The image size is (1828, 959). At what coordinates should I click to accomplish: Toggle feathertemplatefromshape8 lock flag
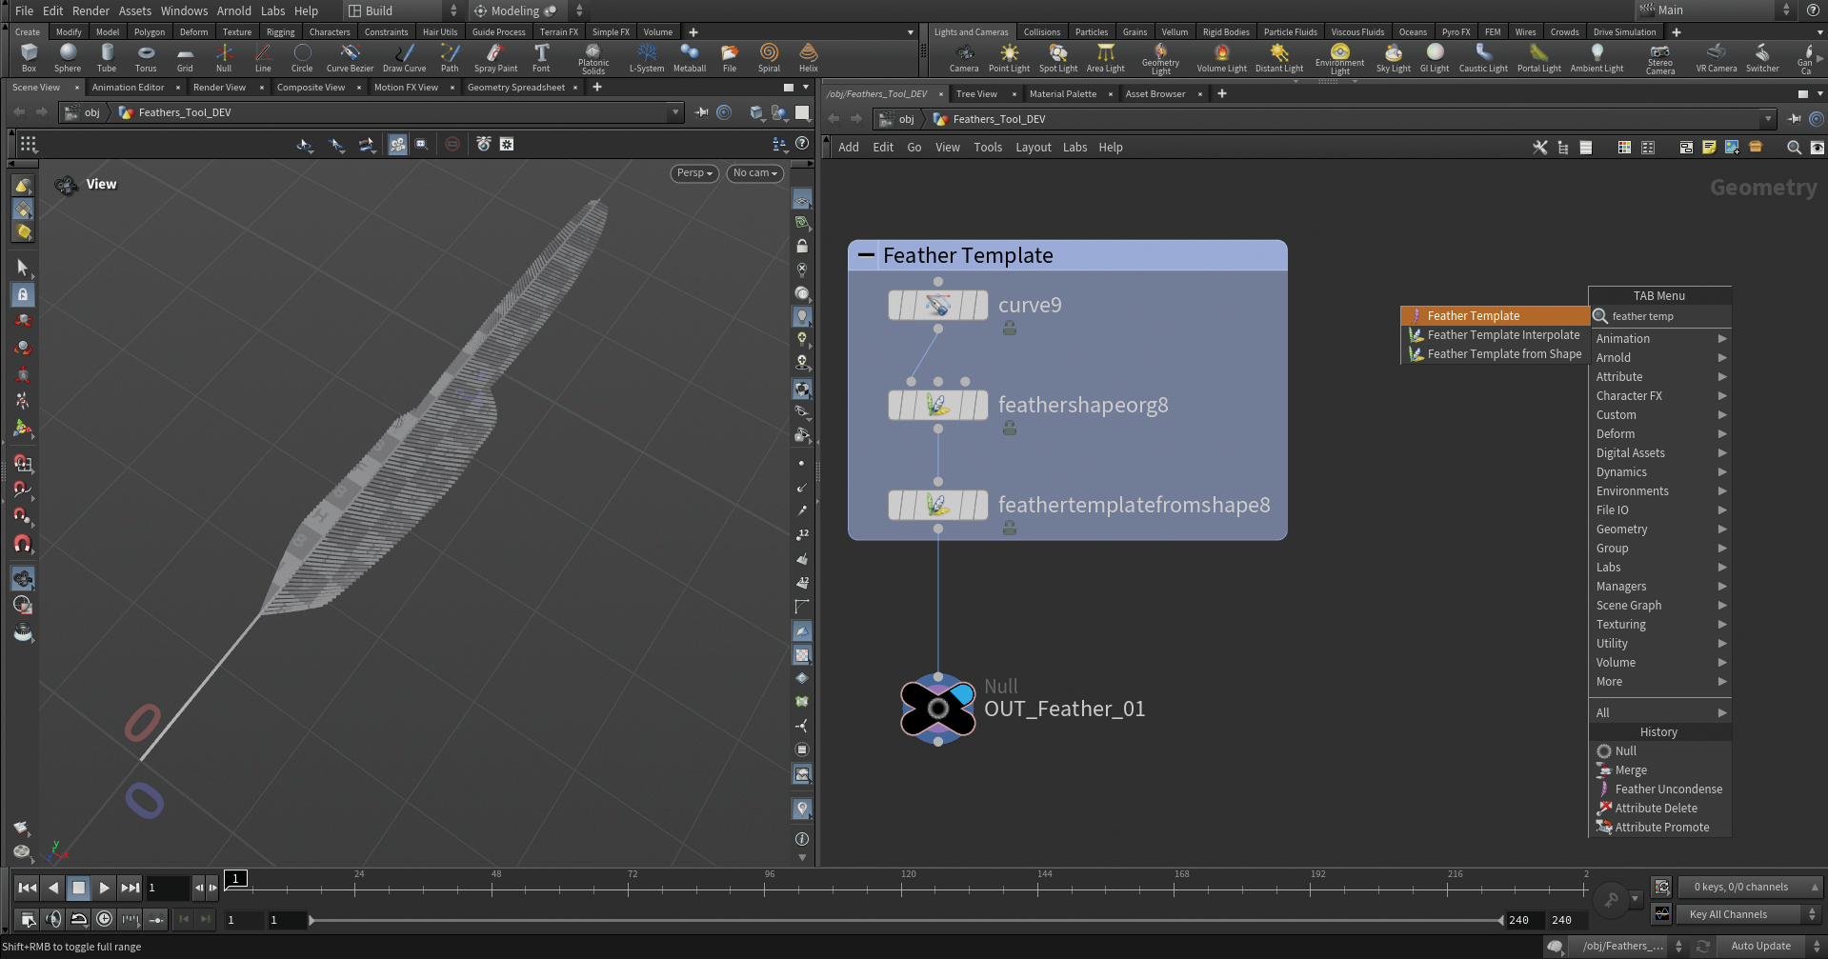coord(1010,528)
